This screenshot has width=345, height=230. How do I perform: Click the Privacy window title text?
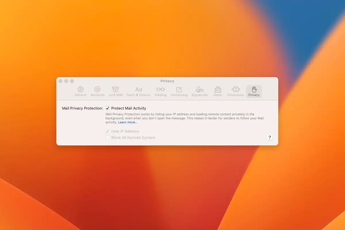(167, 81)
